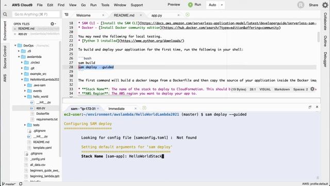Close the sam terminal tab
The image size is (330, 186).
point(98,109)
